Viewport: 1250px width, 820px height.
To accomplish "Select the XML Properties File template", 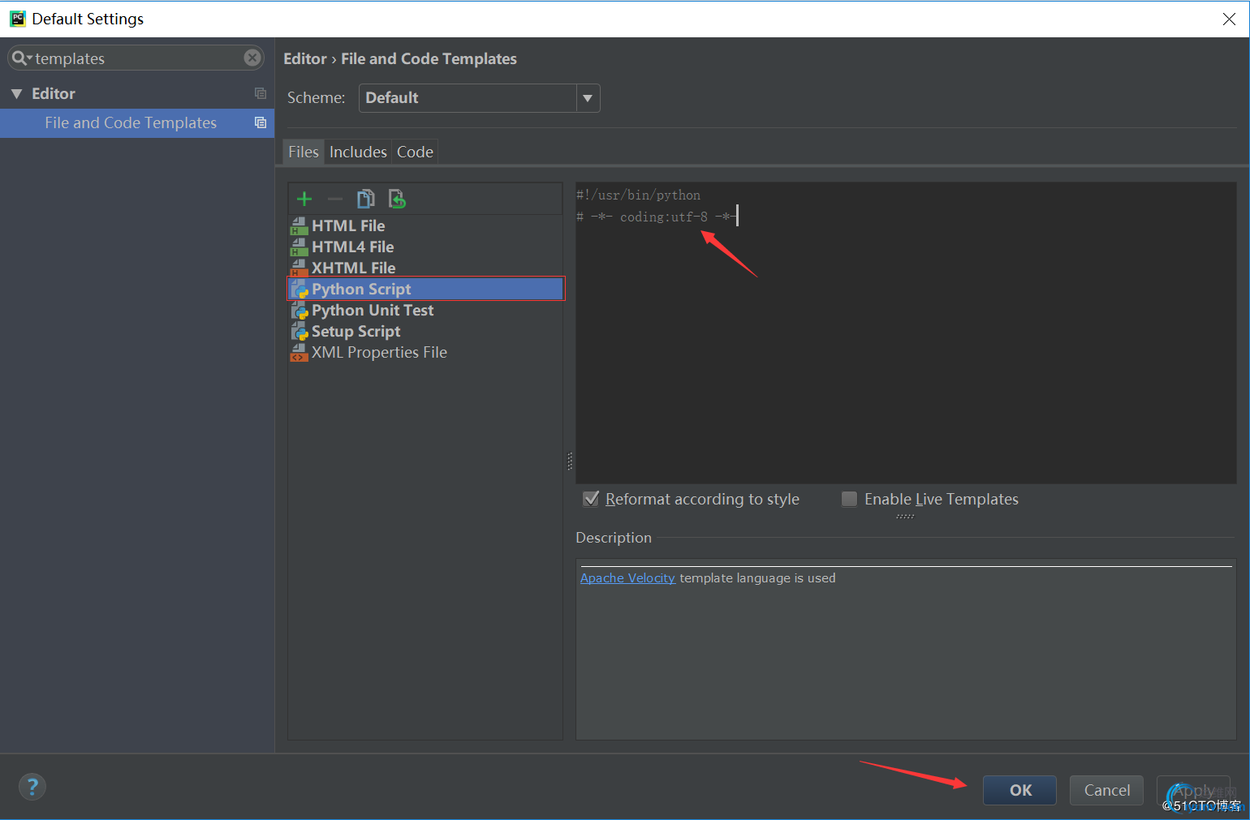I will [x=379, y=353].
